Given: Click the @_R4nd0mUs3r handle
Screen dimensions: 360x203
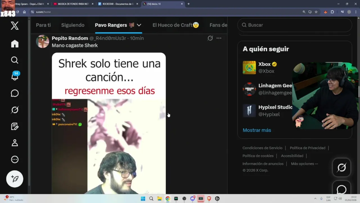Looking at the screenshot, I should pyautogui.click(x=107, y=38).
